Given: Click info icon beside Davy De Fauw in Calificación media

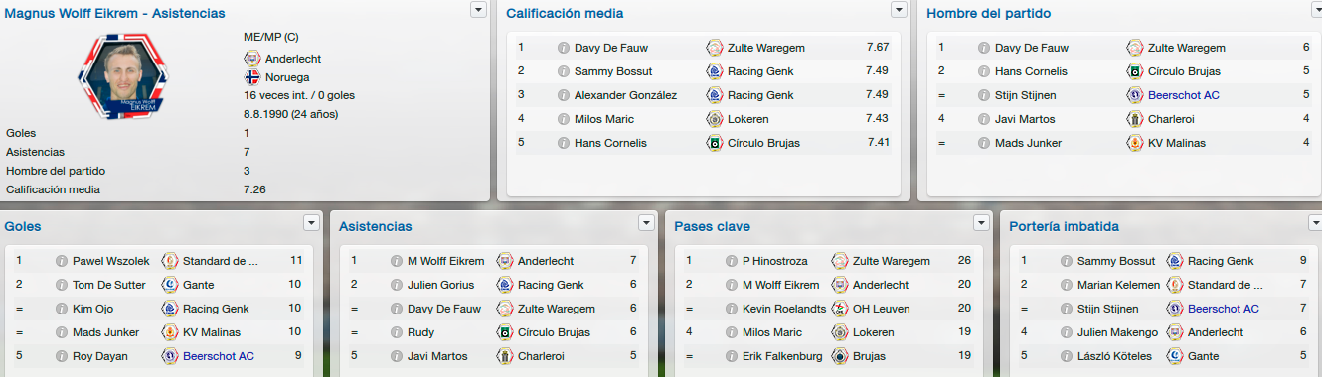Looking at the screenshot, I should coord(564,48).
